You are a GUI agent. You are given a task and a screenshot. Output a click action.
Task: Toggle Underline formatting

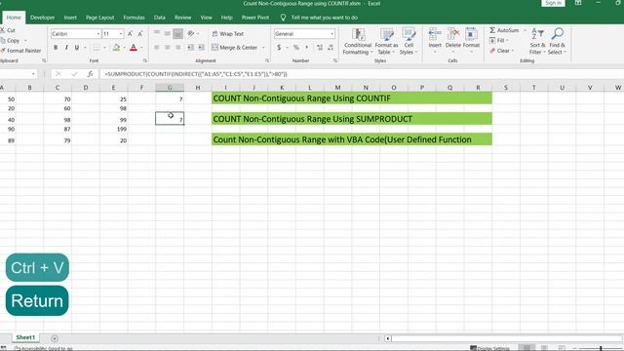pos(77,48)
